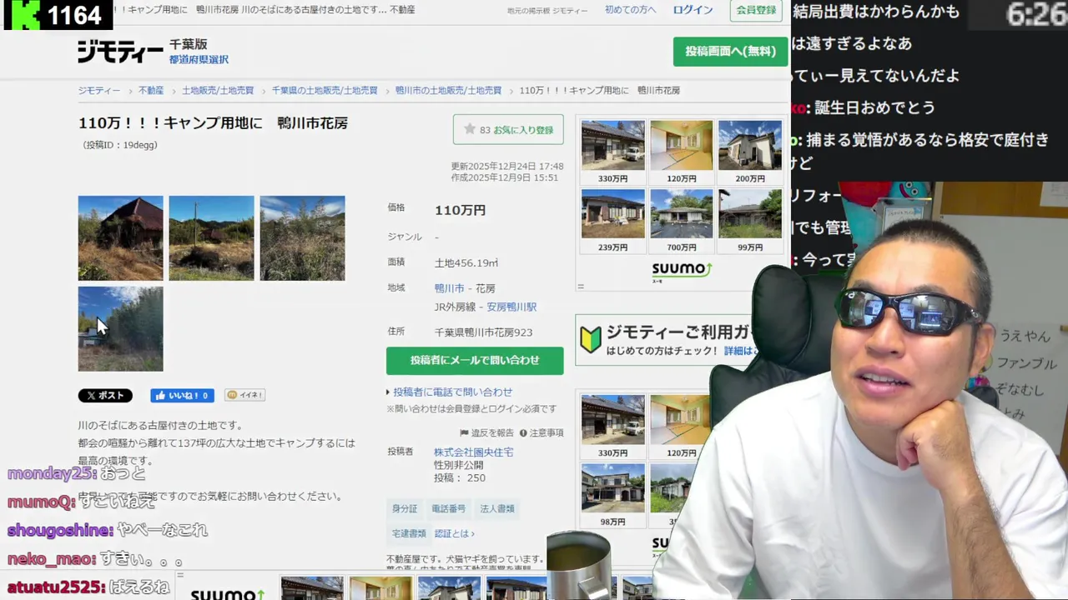Open third photo of overgrown brush

coord(302,238)
